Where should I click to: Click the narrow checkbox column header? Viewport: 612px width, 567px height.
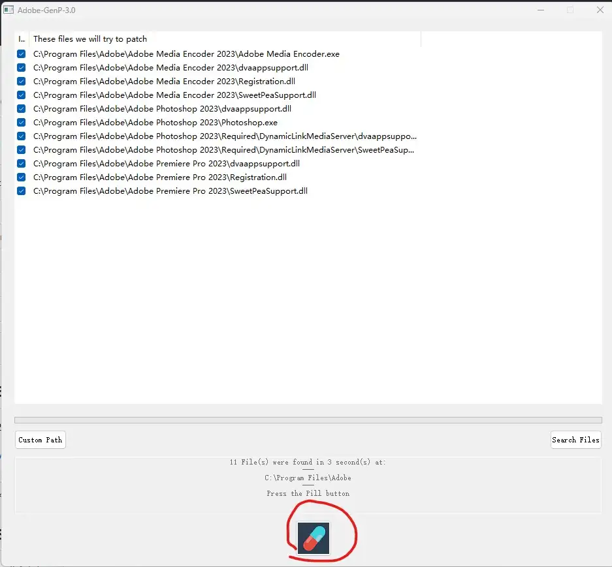click(x=21, y=38)
